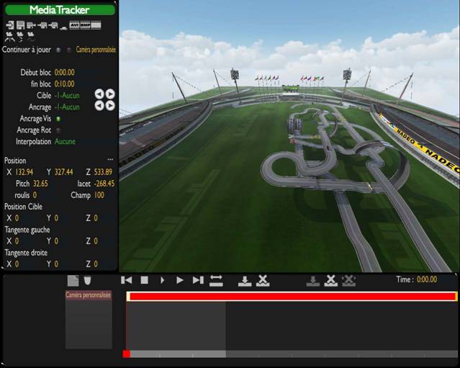460x368 pixels.
Task: Click the grey timeline scrub bar
Action: tap(294, 354)
